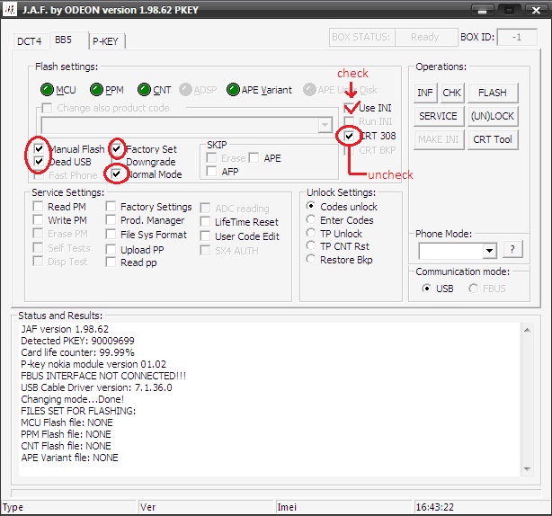The height and width of the screenshot is (516, 552).
Task: Toggle the Manual Flash checkbox
Action: 39,148
